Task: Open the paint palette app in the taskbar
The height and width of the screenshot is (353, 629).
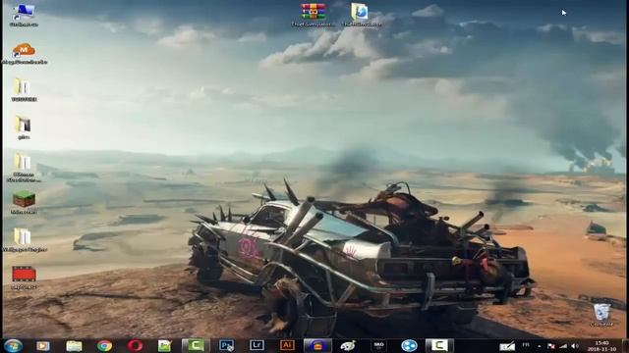Action: (348, 346)
